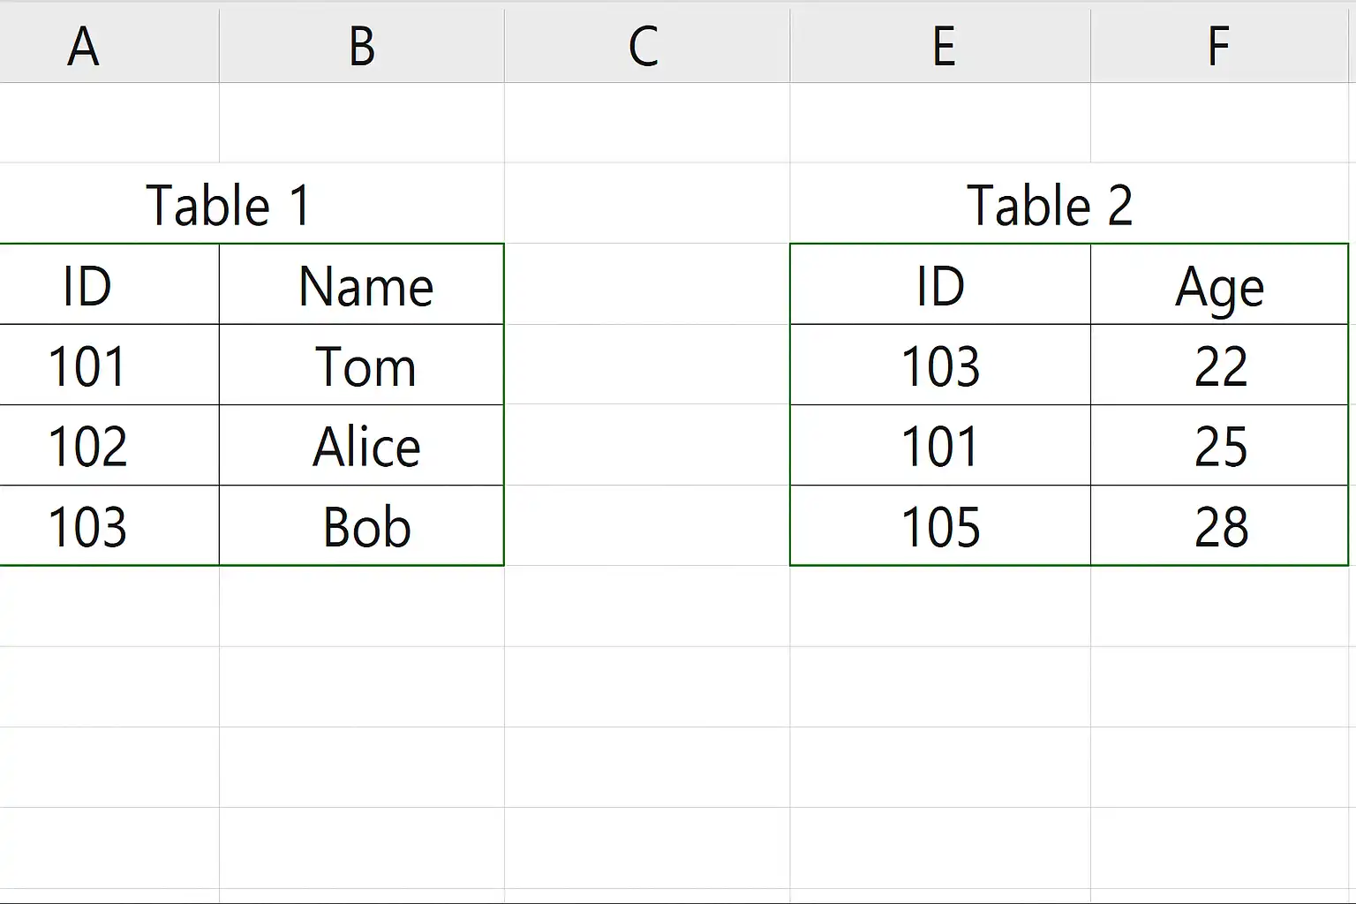Viewport: 1356px width, 904px height.
Task: Select ID 101 in Table 1
Action: click(109, 365)
